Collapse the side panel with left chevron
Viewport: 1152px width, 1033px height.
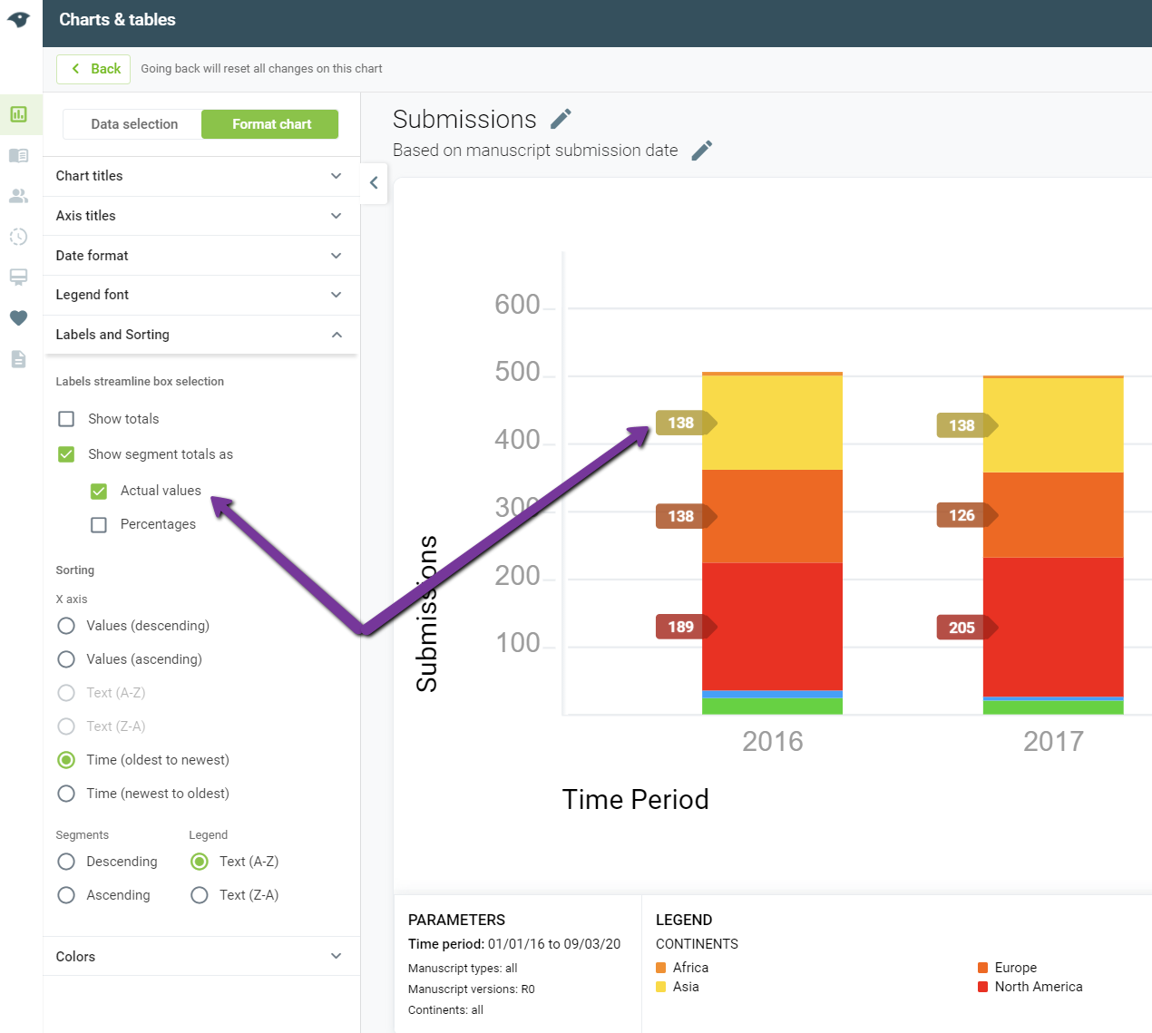point(374,183)
